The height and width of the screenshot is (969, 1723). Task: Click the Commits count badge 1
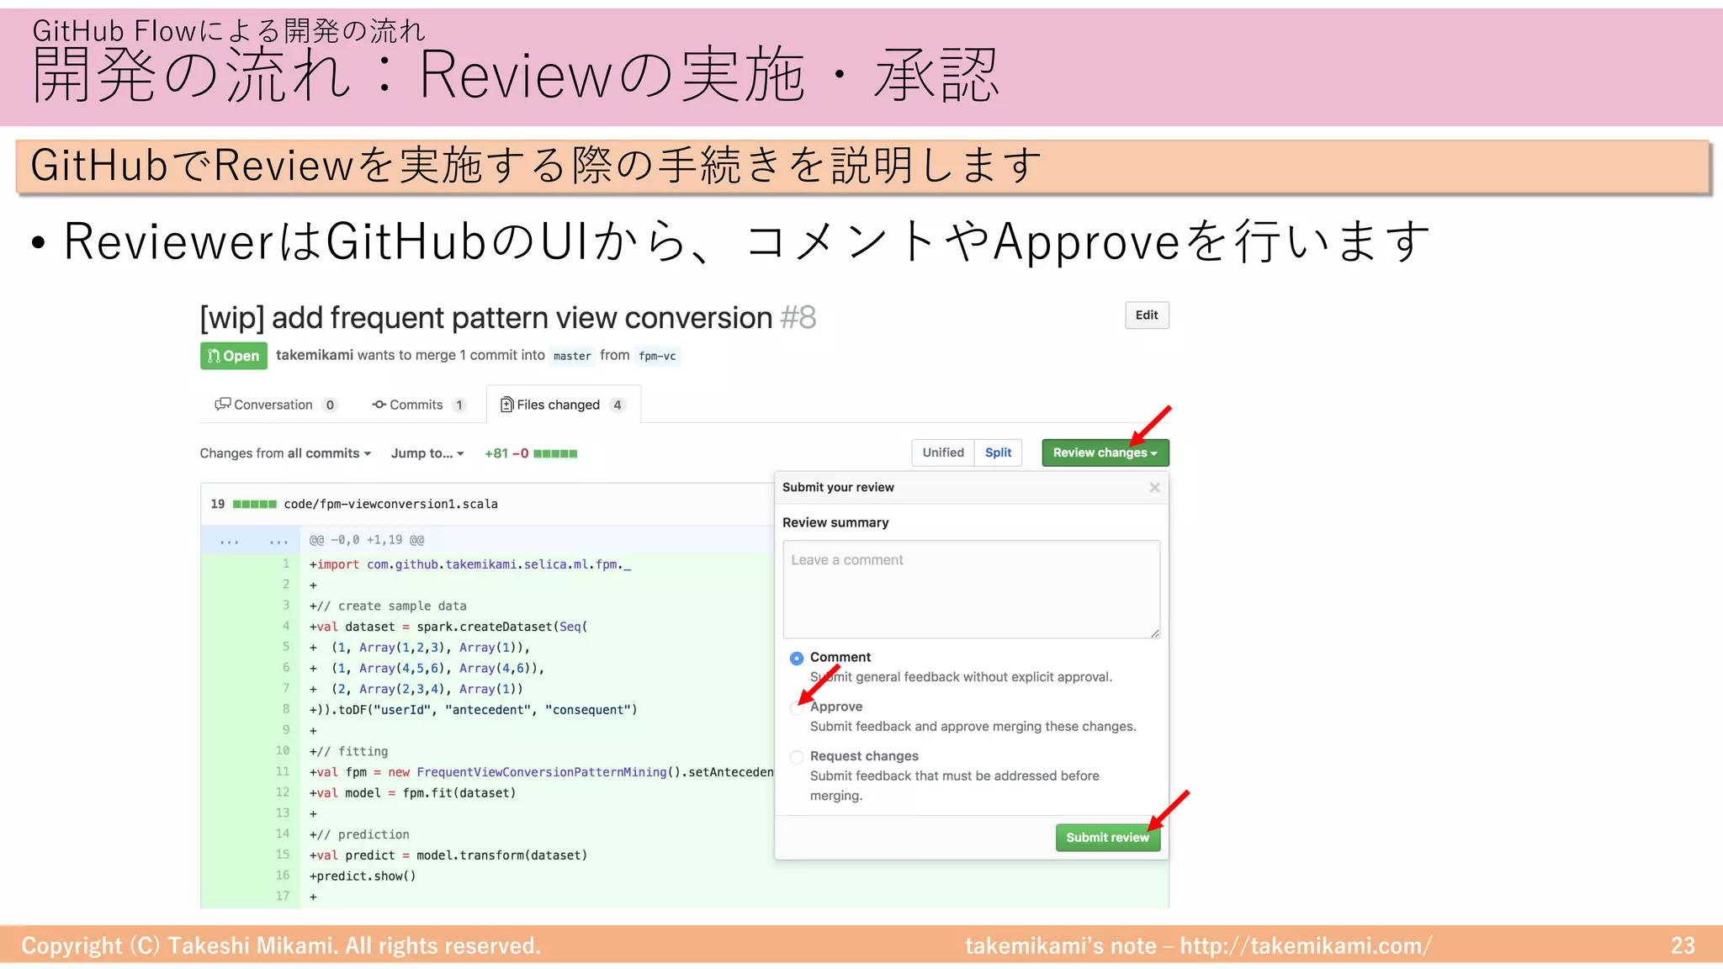pos(459,405)
